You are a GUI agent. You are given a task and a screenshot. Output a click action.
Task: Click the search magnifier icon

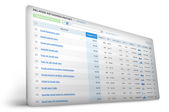(102, 32)
